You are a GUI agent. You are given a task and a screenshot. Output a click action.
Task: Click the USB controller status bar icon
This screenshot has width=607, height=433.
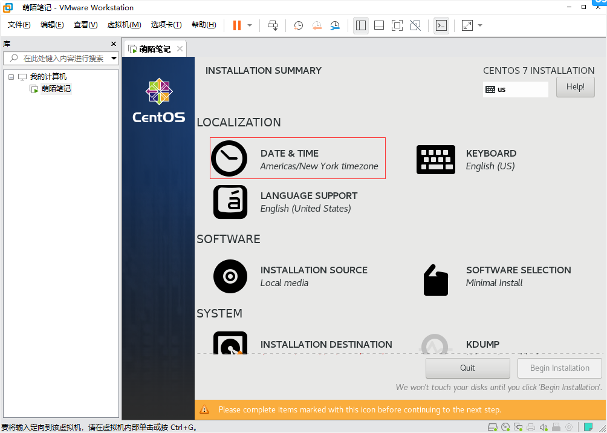click(x=556, y=428)
